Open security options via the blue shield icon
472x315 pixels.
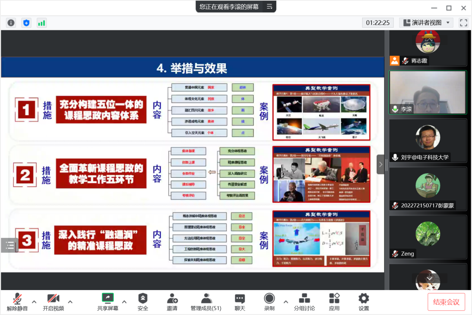pyautogui.click(x=26, y=23)
